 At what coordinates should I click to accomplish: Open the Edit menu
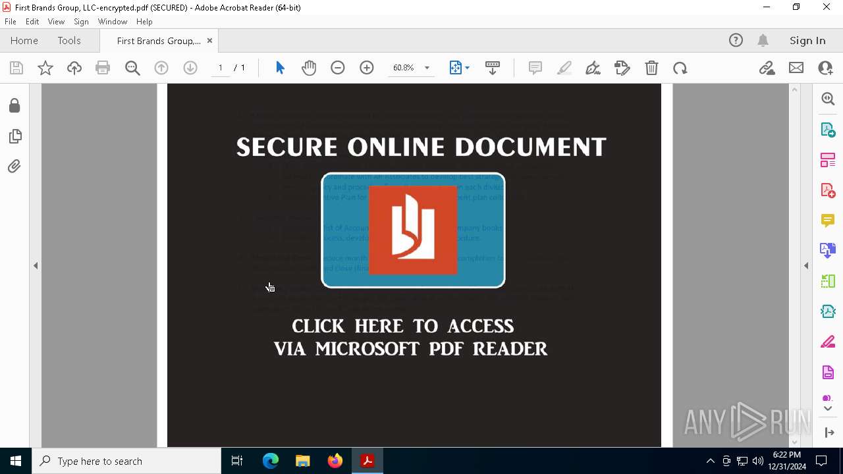tap(32, 22)
